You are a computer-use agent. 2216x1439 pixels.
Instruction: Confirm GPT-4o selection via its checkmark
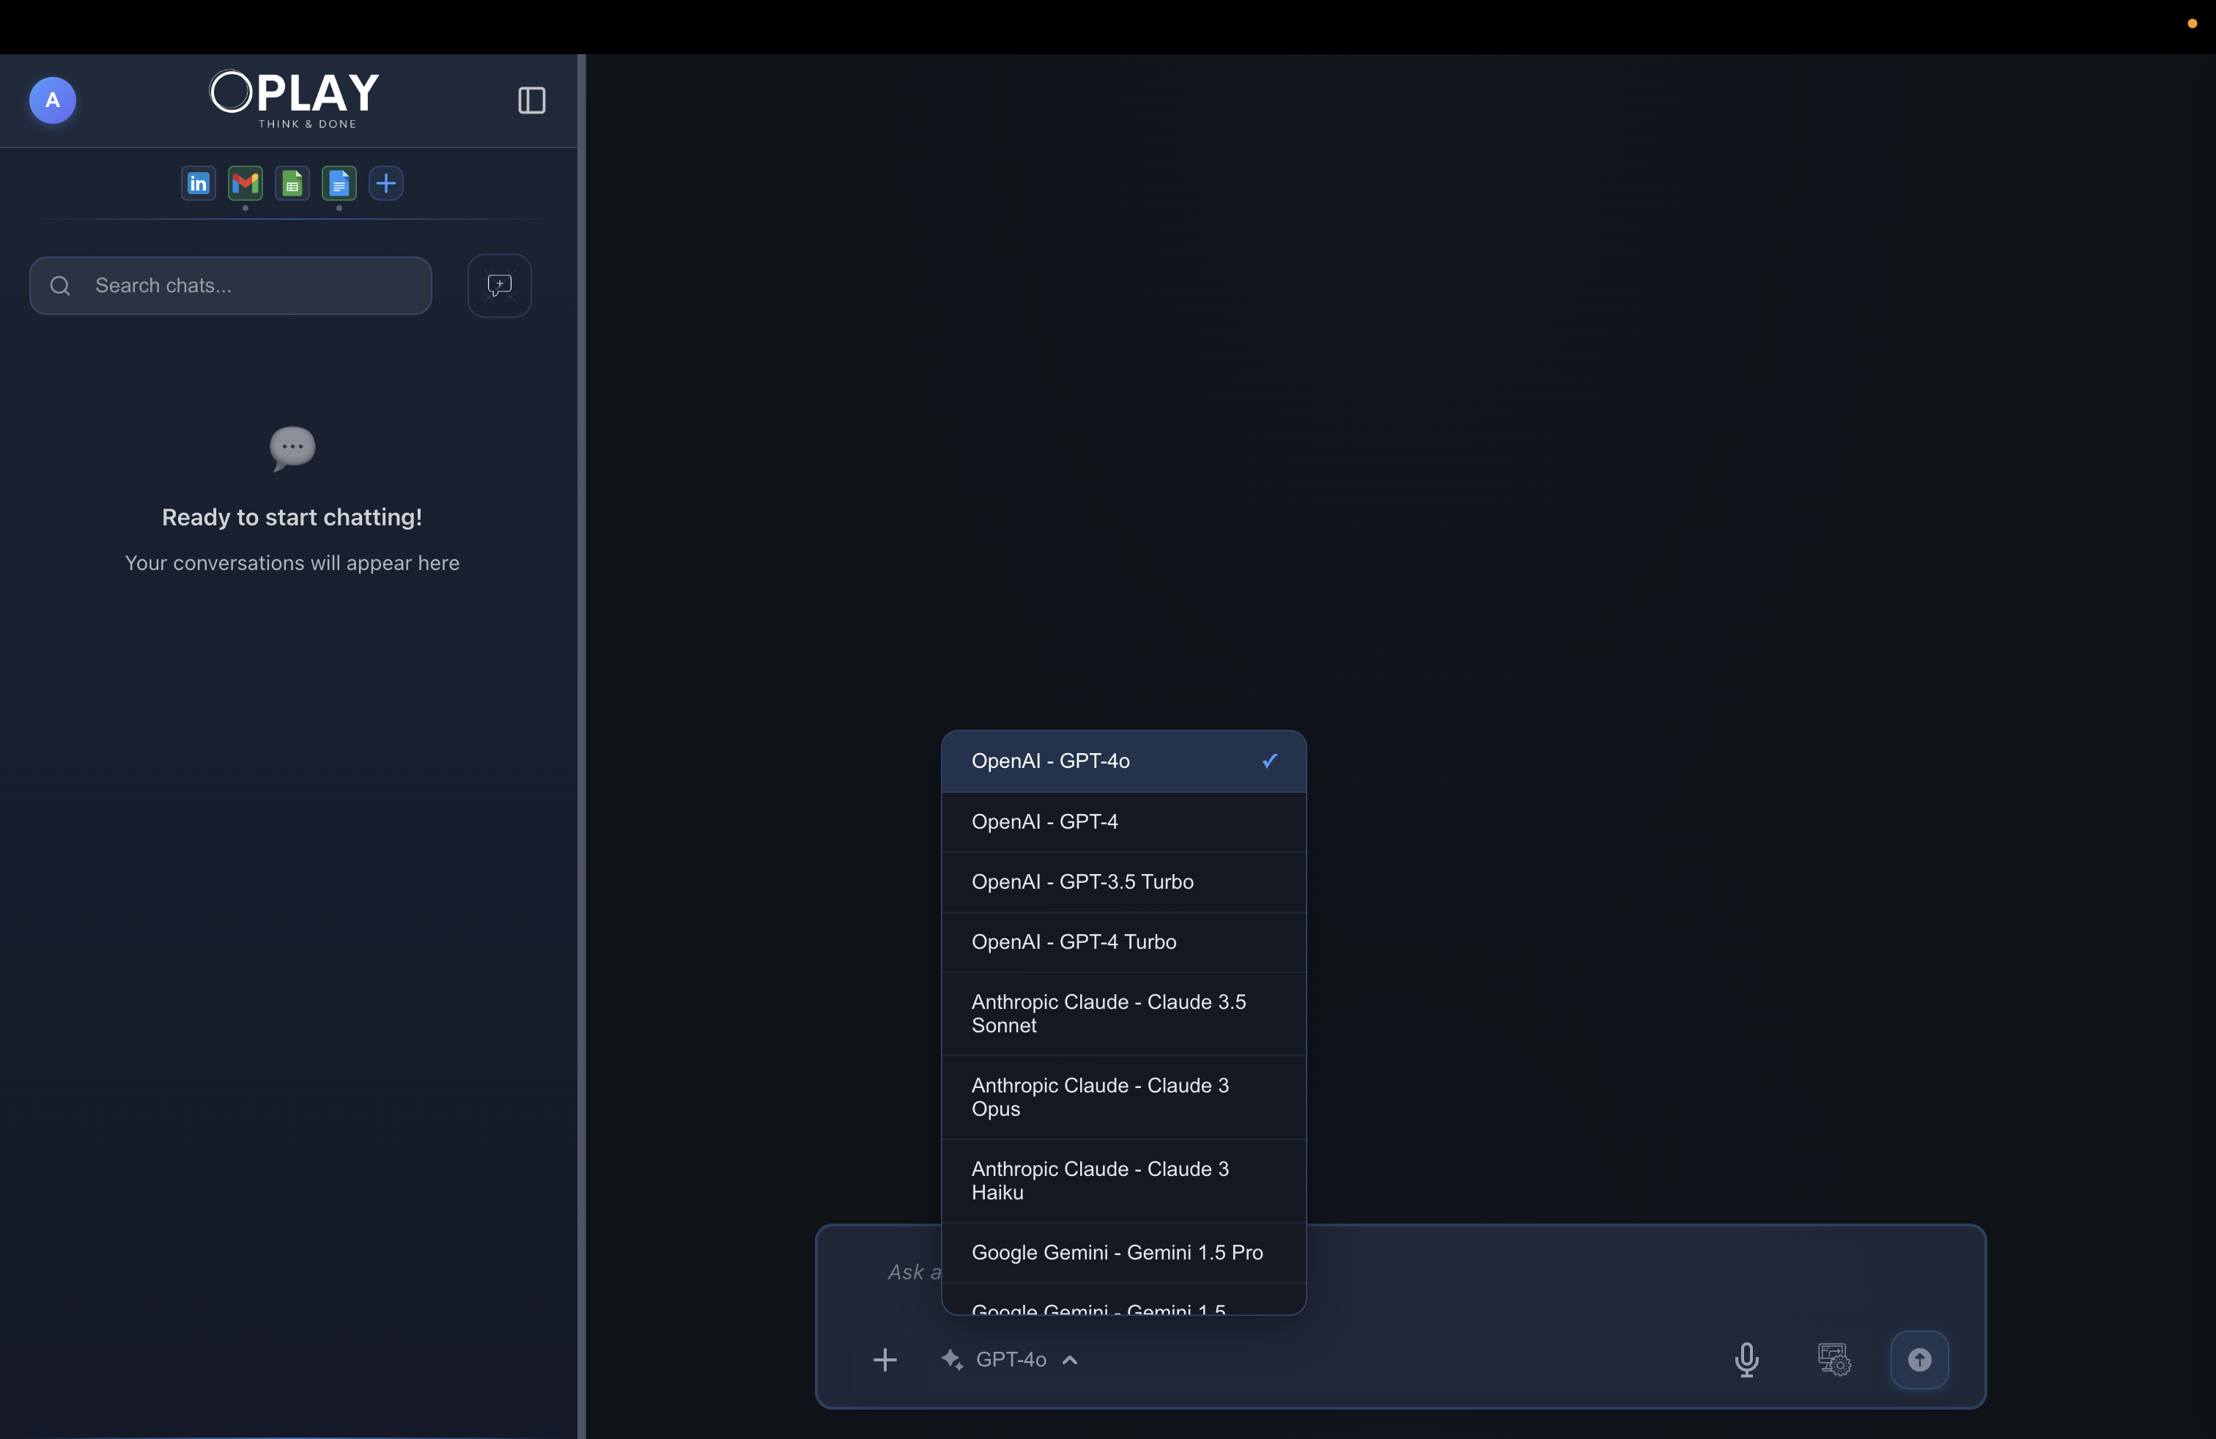click(1268, 761)
